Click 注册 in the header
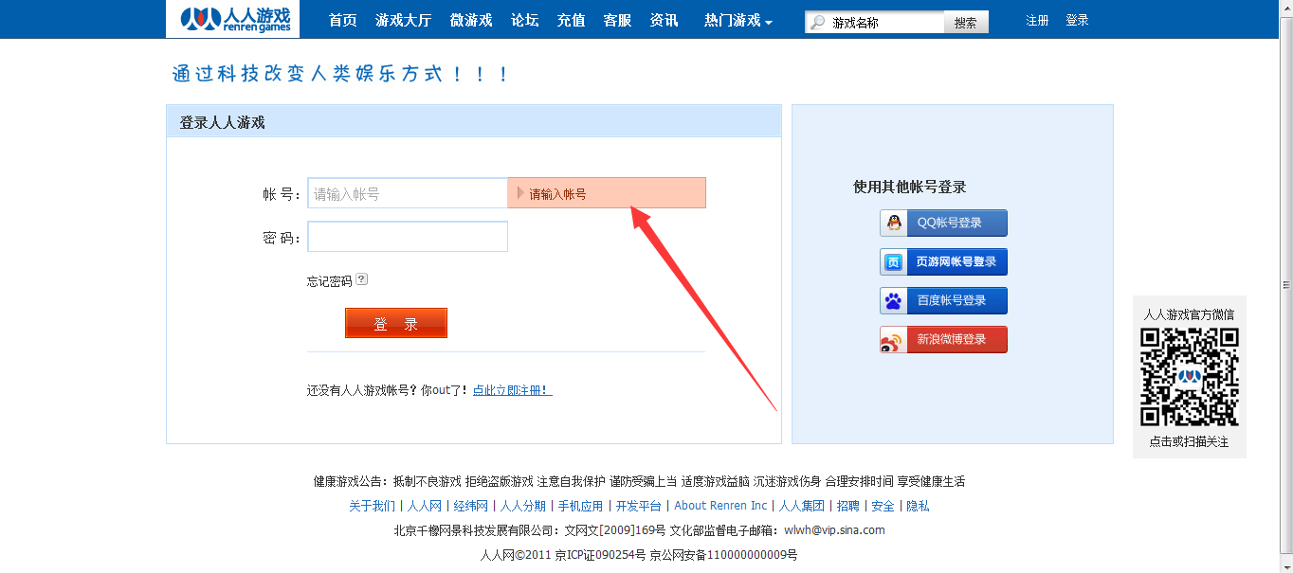 point(1037,20)
